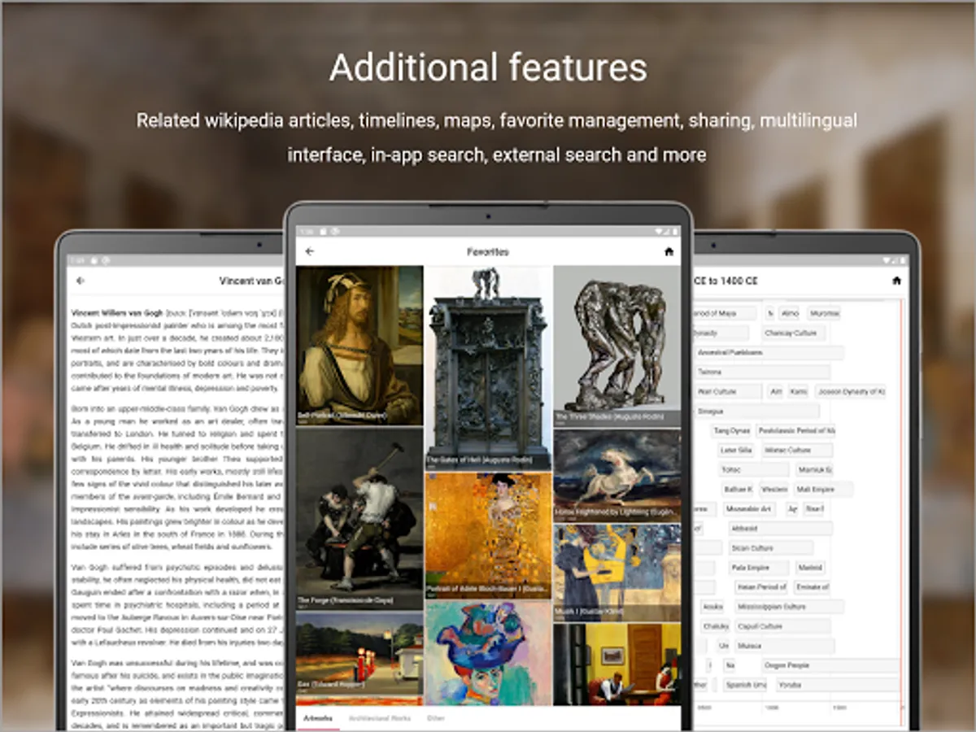Open the Dürer Self-Portrait thumbnail
Image resolution: width=976 pixels, height=732 pixels.
point(359,345)
